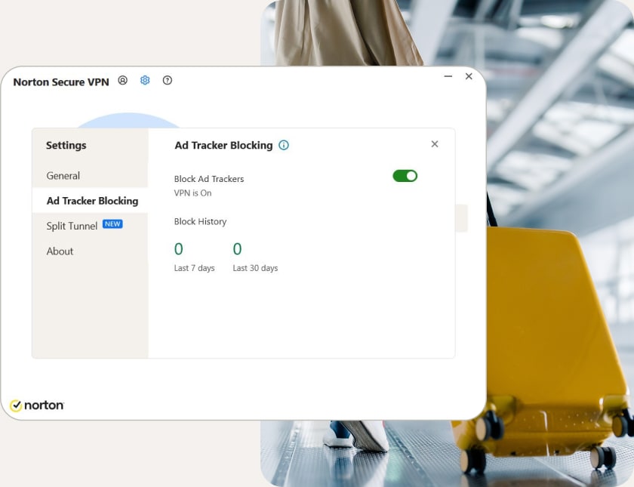This screenshot has height=487, width=634.
Task: Click the Last 30 days count
Action: tap(237, 248)
